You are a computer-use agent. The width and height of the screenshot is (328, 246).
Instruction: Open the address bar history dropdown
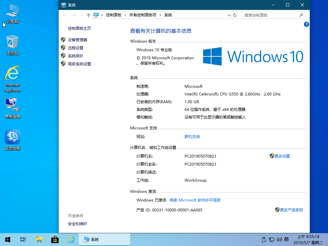pyautogui.click(x=229, y=15)
